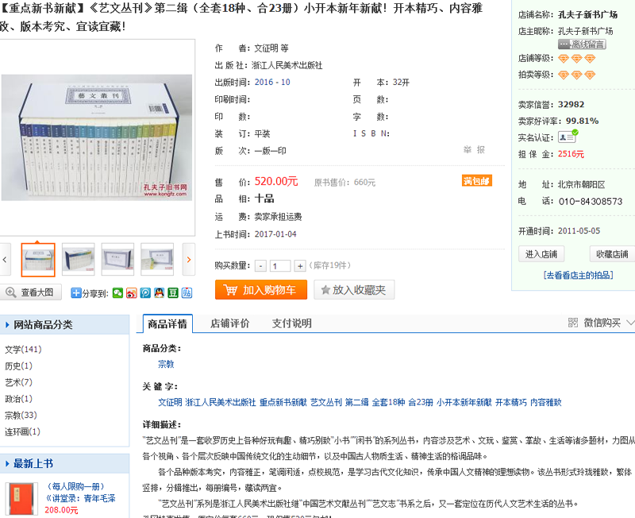Click the purchase quantity input field
This screenshot has height=518, width=635.
pyautogui.click(x=280, y=266)
